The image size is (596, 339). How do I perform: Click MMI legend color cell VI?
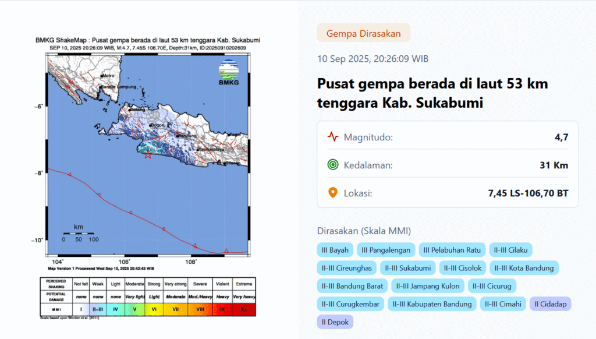[x=154, y=309]
